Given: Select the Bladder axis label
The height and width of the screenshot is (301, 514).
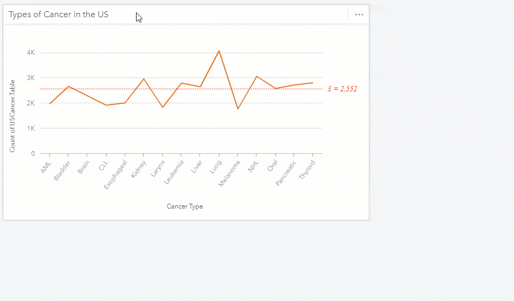Looking at the screenshot, I should (62, 170).
